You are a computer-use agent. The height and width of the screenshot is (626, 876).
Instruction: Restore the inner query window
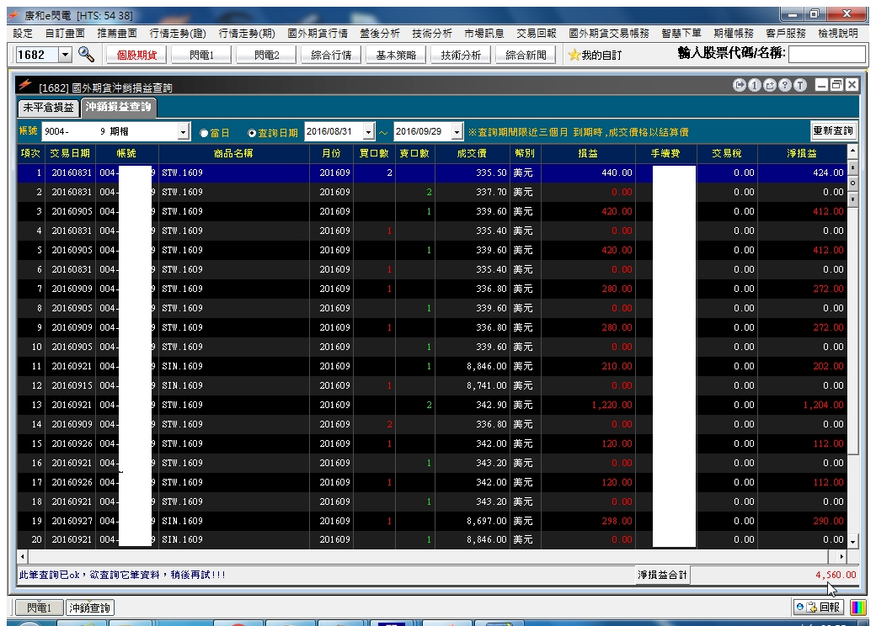(836, 85)
